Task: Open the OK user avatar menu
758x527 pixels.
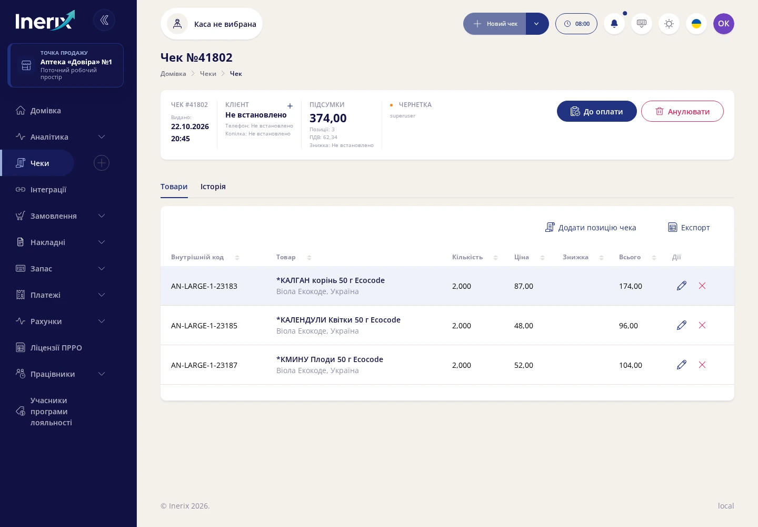Action: coord(724,24)
